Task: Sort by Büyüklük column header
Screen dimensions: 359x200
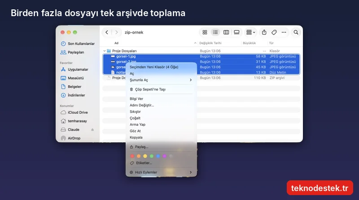Action: (x=250, y=43)
